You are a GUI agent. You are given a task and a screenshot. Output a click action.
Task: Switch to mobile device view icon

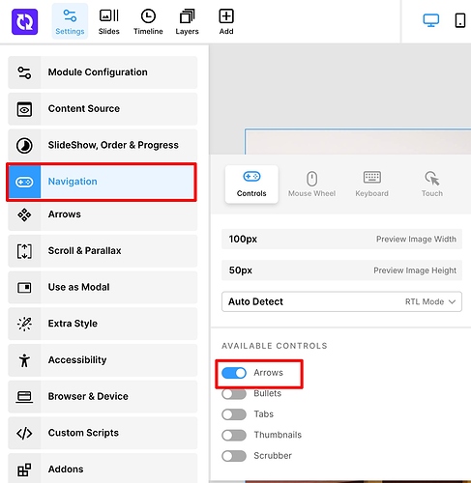coord(460,20)
